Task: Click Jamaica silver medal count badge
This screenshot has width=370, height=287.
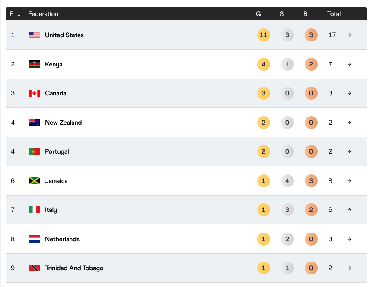Action: [287, 181]
